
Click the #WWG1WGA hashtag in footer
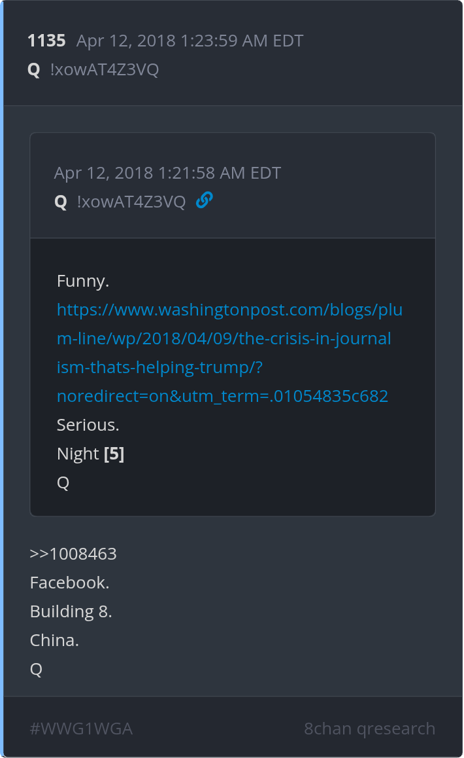[x=81, y=729]
